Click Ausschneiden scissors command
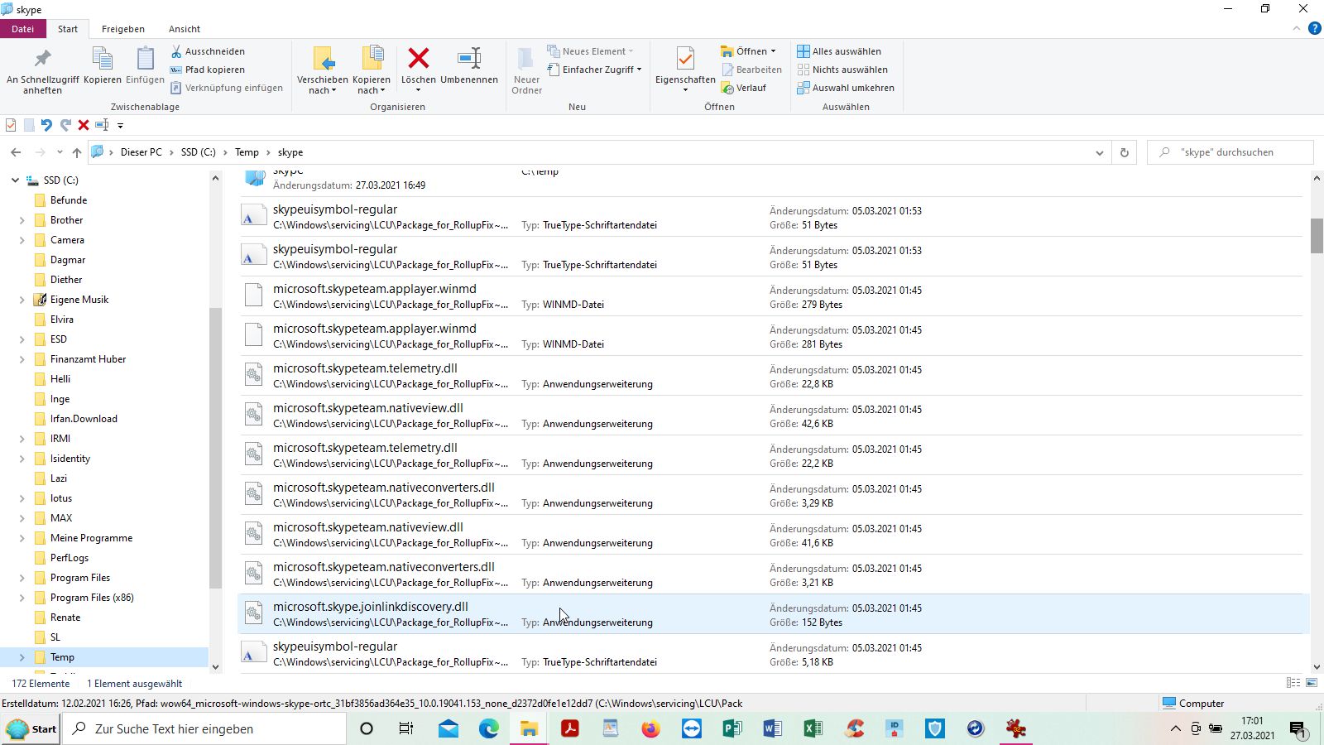Viewport: 1324px width, 745px height. (208, 51)
